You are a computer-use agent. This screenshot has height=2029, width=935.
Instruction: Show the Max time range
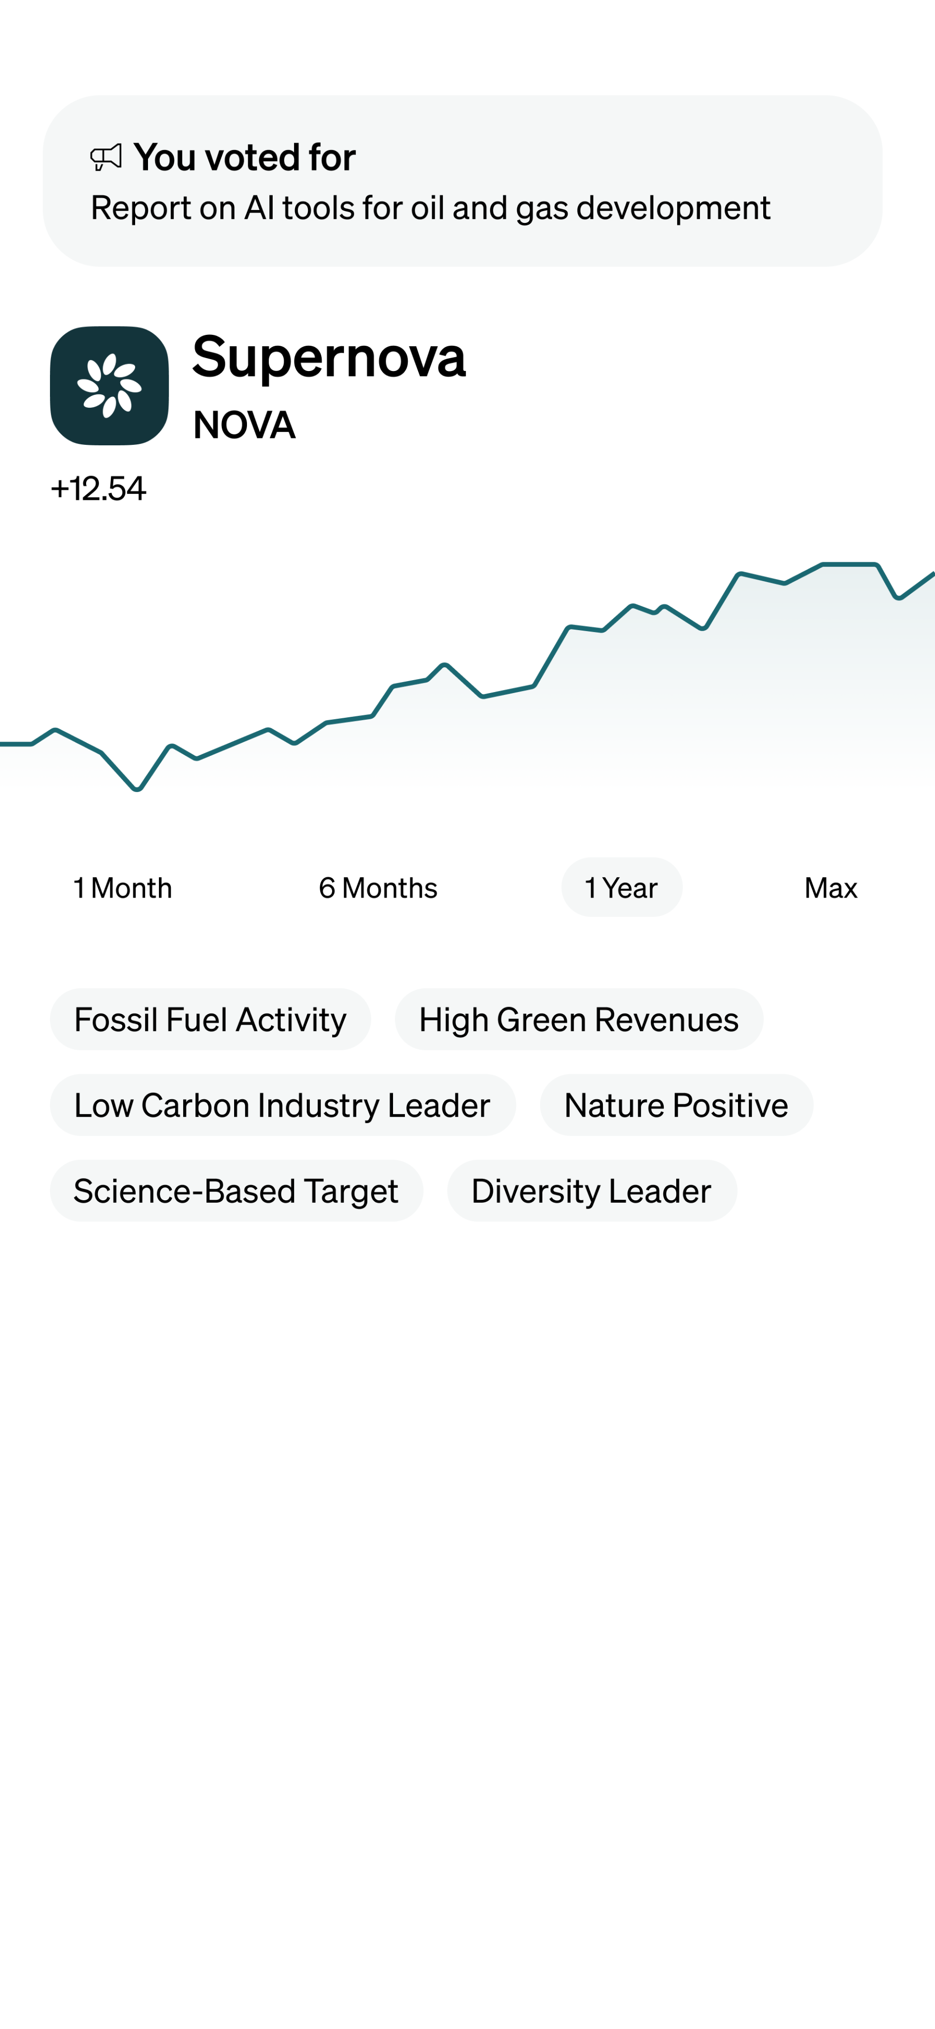tap(831, 888)
